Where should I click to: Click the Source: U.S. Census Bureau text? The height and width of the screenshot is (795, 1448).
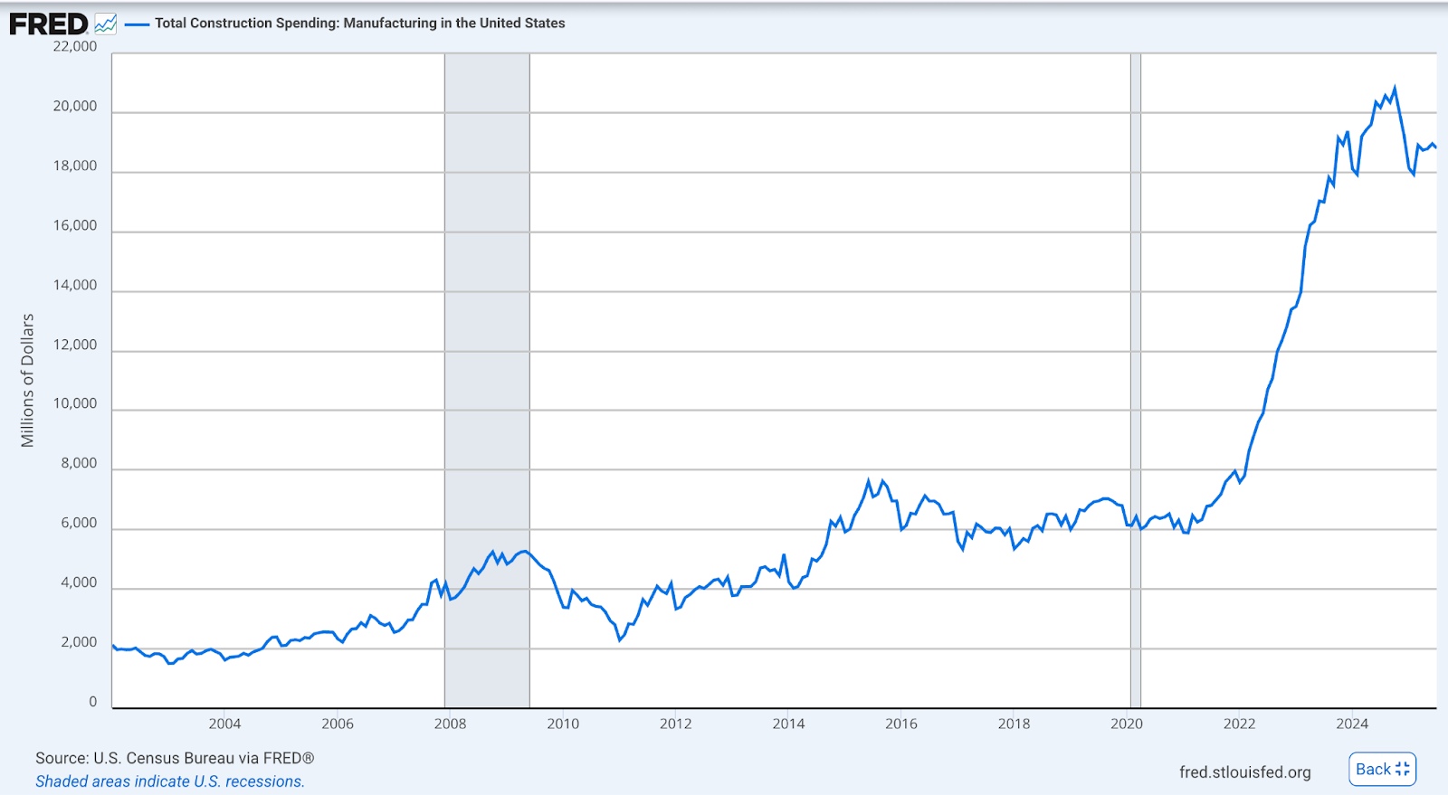175,758
